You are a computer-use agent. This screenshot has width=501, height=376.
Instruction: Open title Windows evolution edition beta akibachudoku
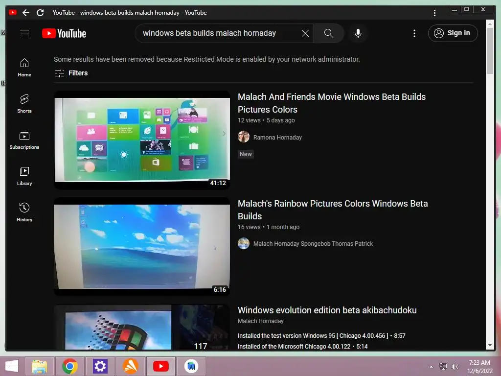327,310
